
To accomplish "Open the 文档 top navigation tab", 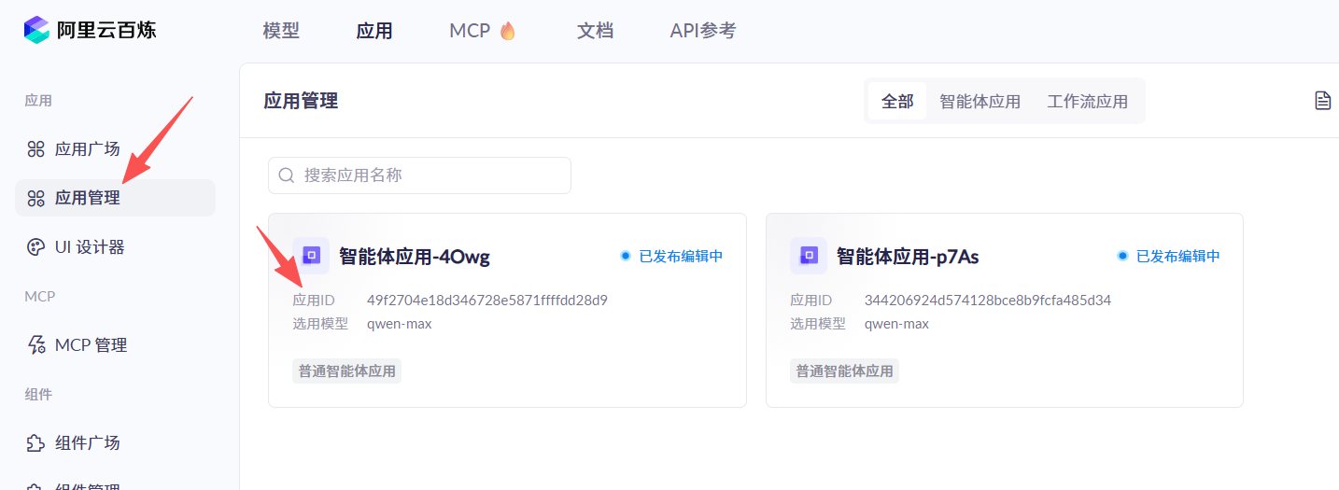I will point(595,31).
